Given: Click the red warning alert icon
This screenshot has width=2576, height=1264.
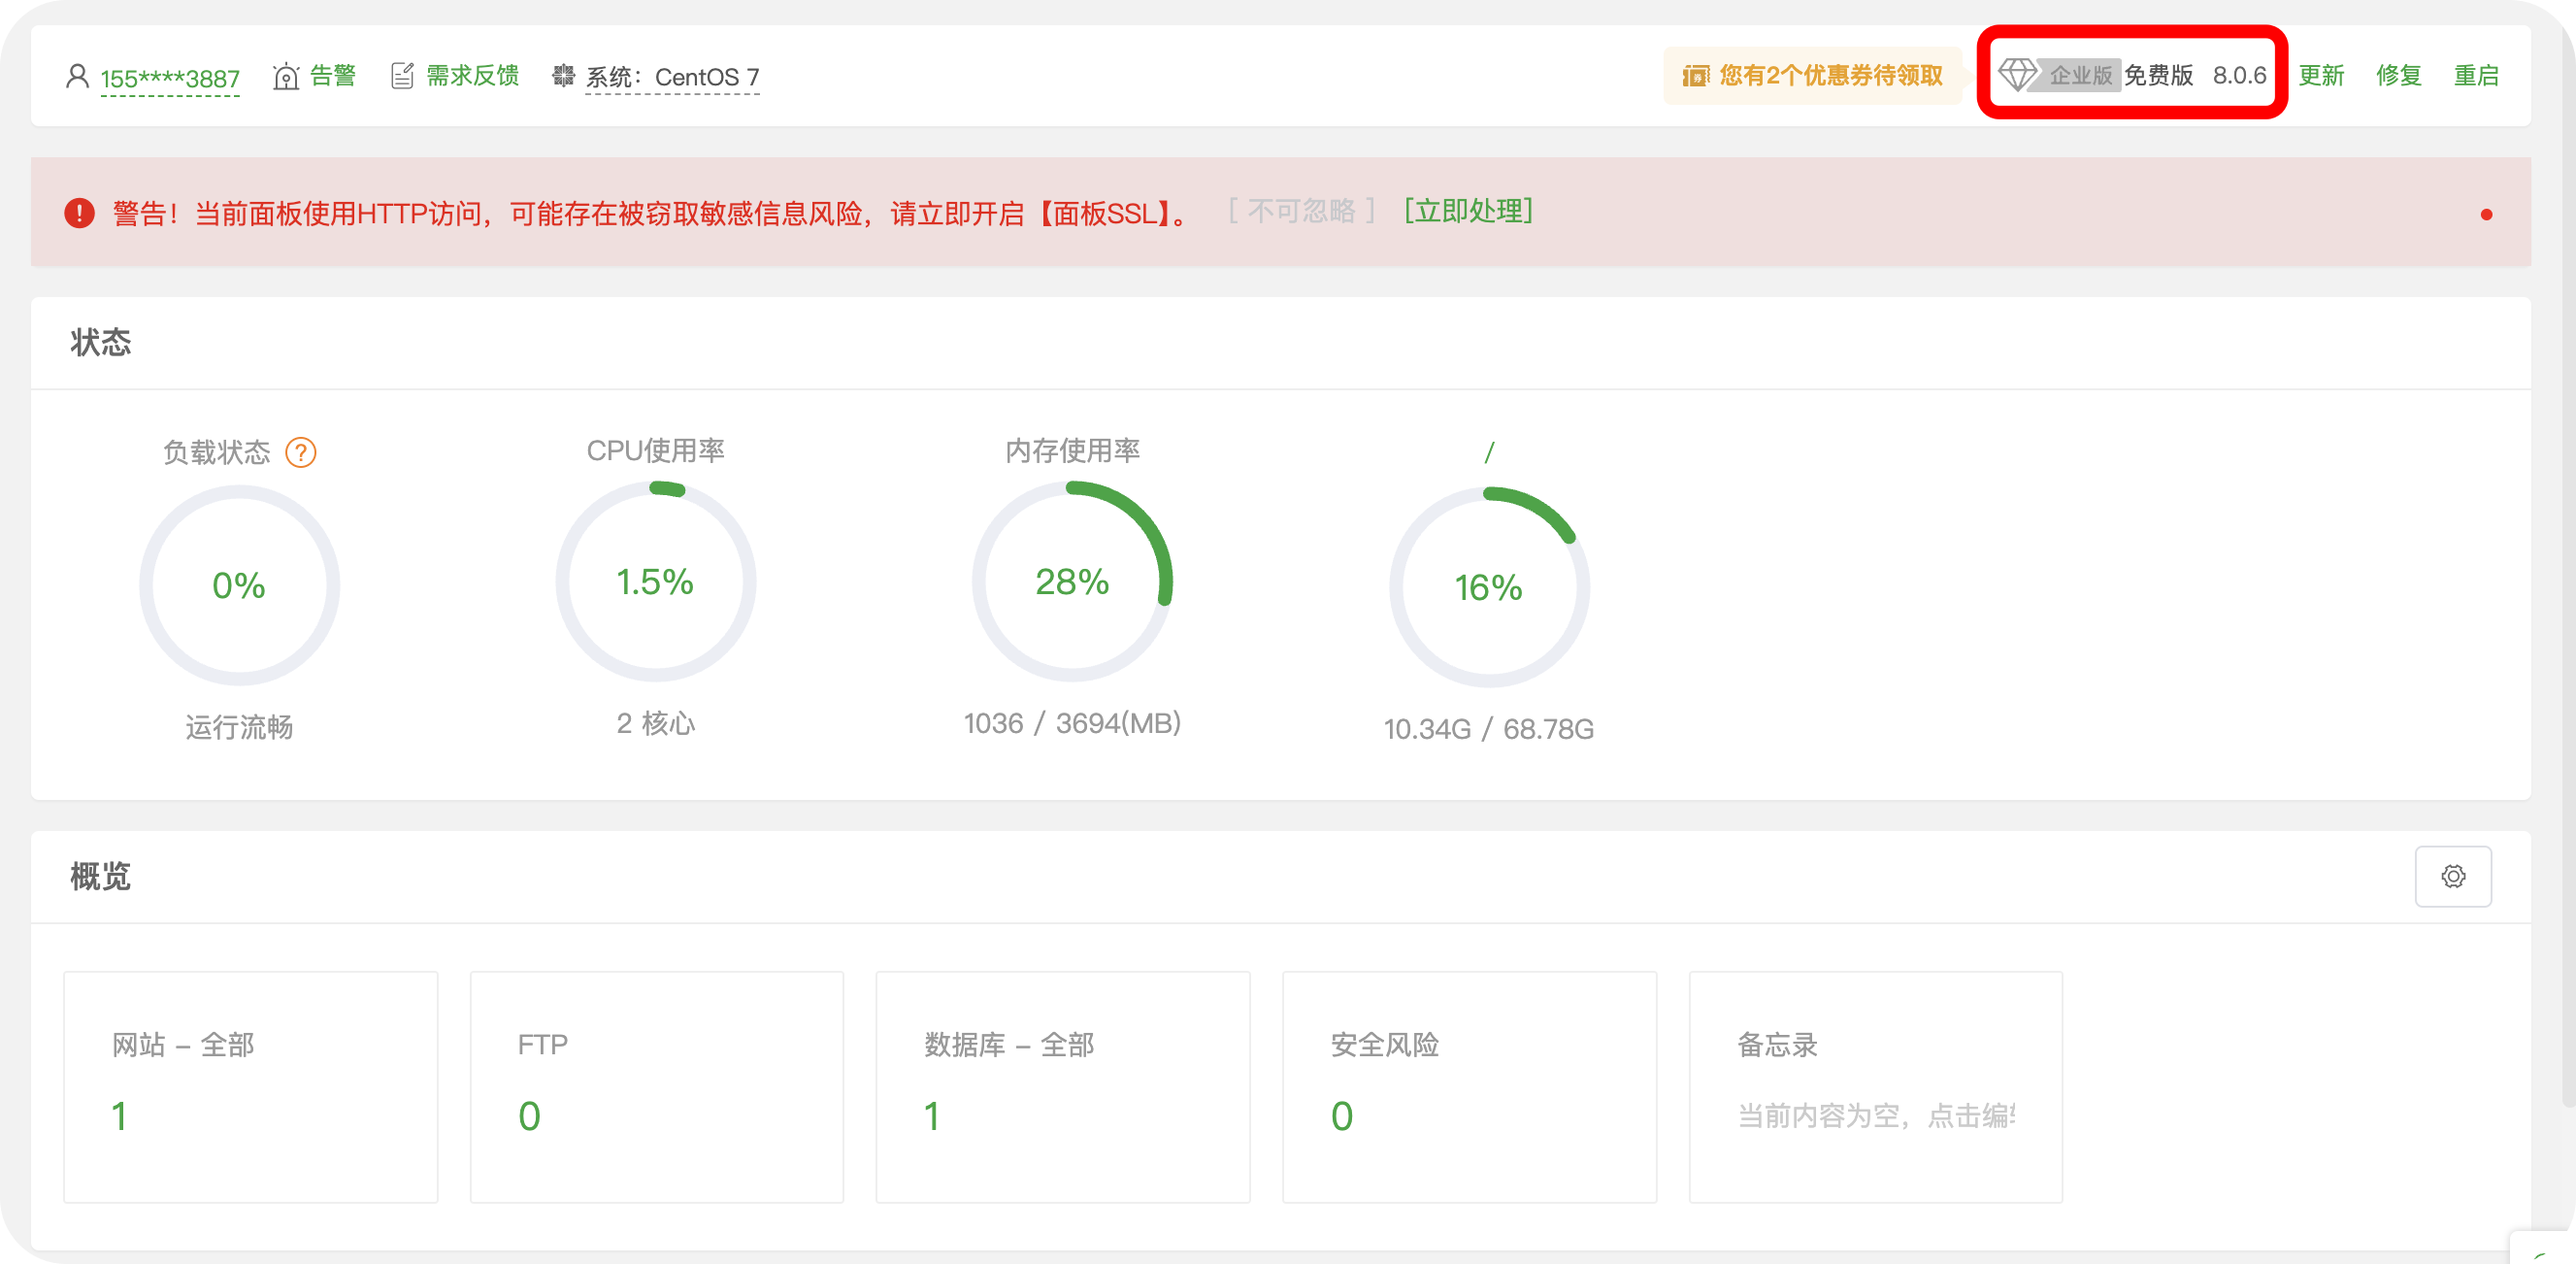Looking at the screenshot, I should tap(78, 211).
